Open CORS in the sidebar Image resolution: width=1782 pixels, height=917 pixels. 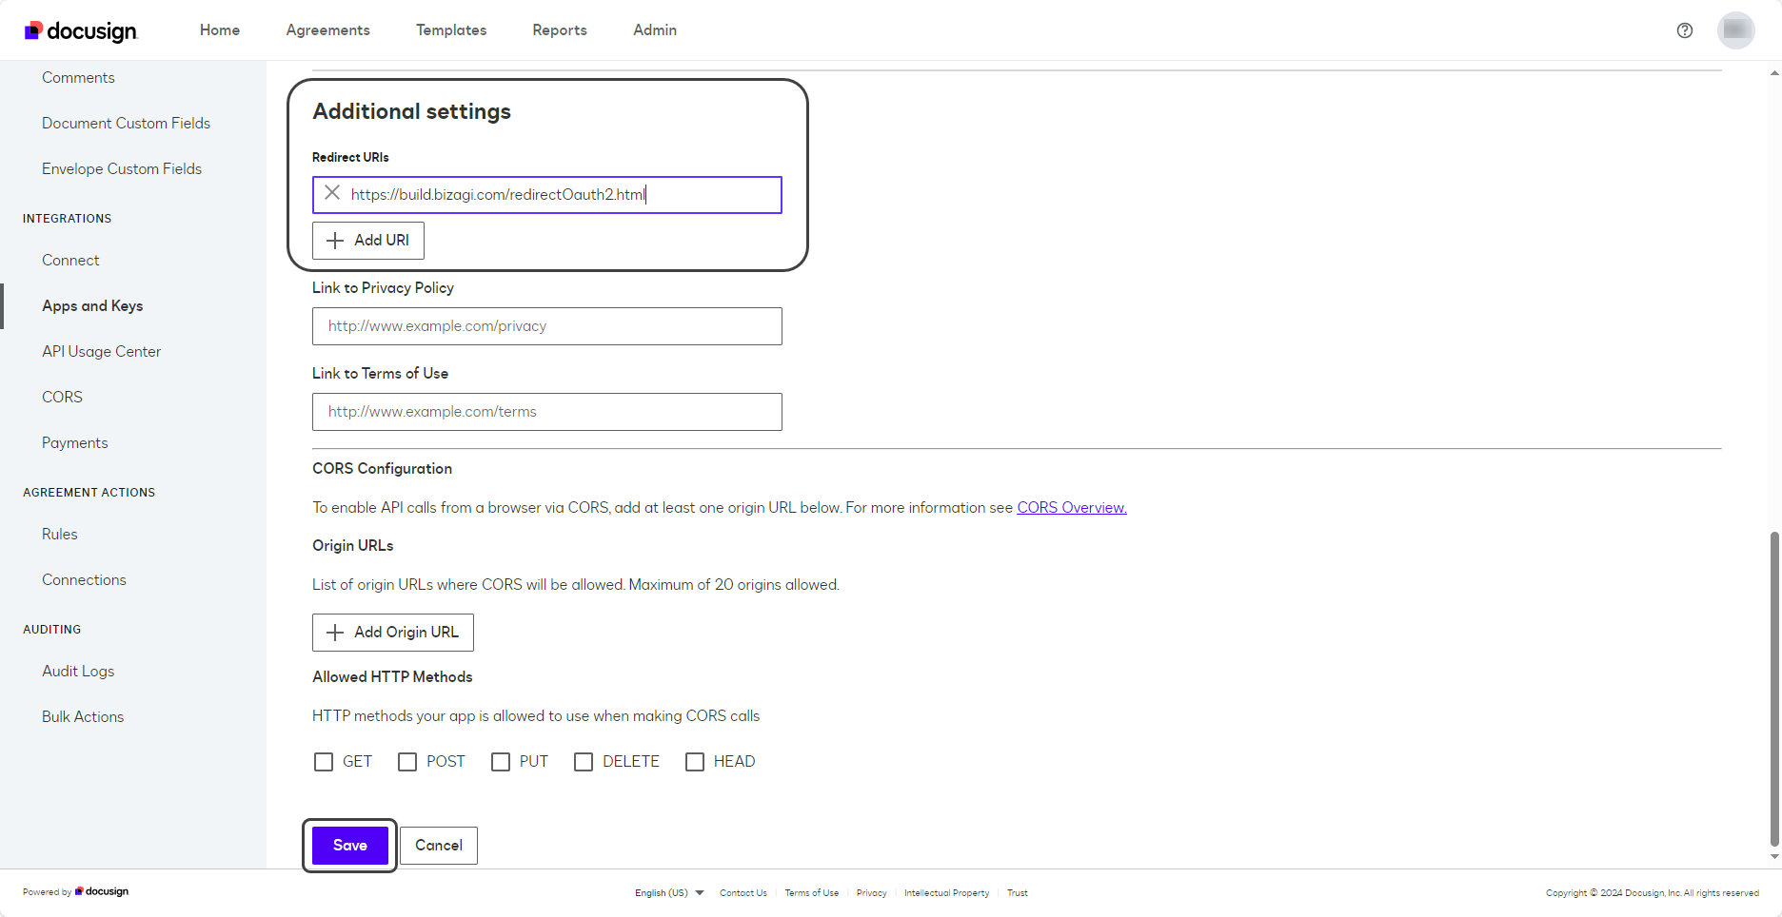click(62, 398)
